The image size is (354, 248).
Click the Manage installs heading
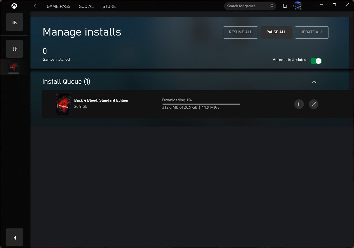[82, 32]
